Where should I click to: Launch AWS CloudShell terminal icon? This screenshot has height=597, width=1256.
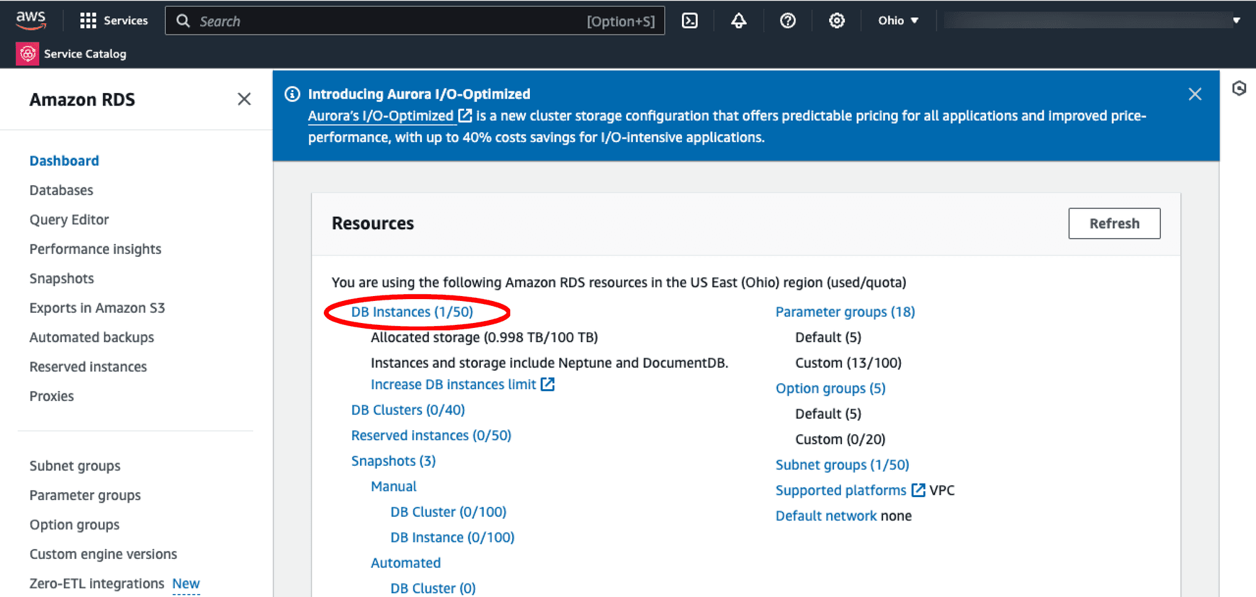690,21
